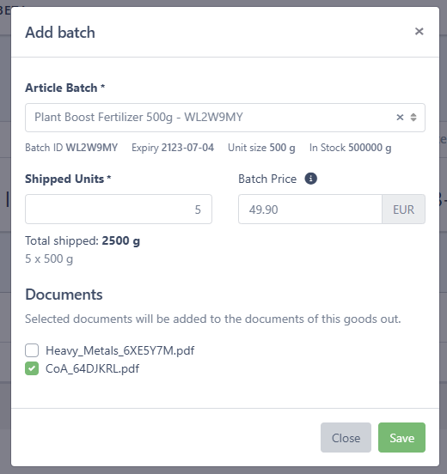The width and height of the screenshot is (447, 474).
Task: Save the batch
Action: tap(401, 437)
